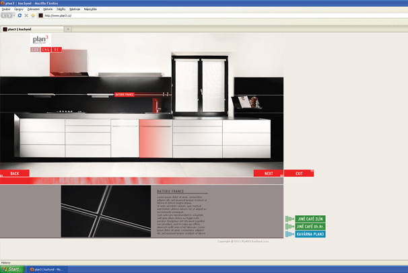Switch the site language to ENG

[x=46, y=50]
